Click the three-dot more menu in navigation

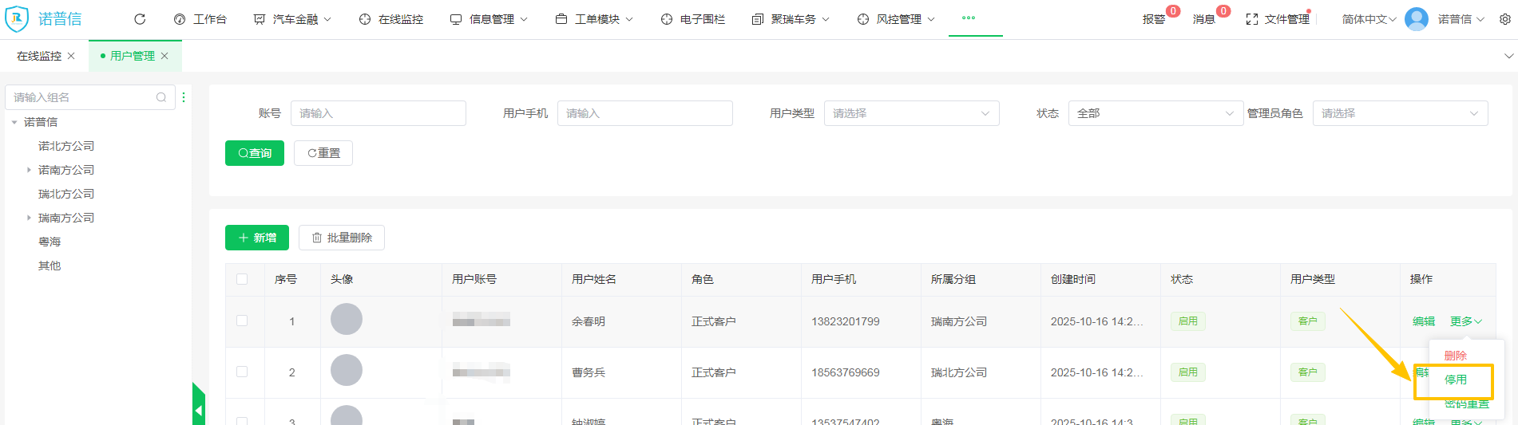point(969,18)
